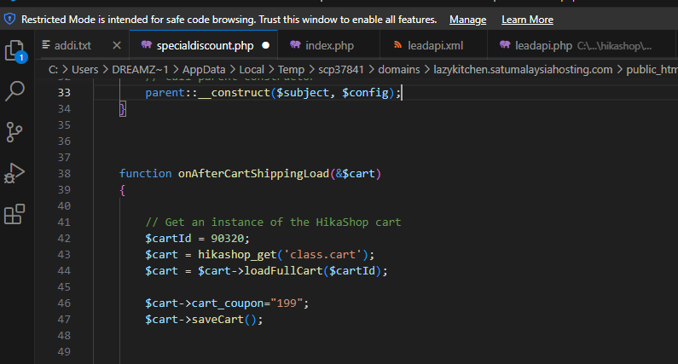Open the Search view icon
This screenshot has height=364, width=678.
point(14,91)
